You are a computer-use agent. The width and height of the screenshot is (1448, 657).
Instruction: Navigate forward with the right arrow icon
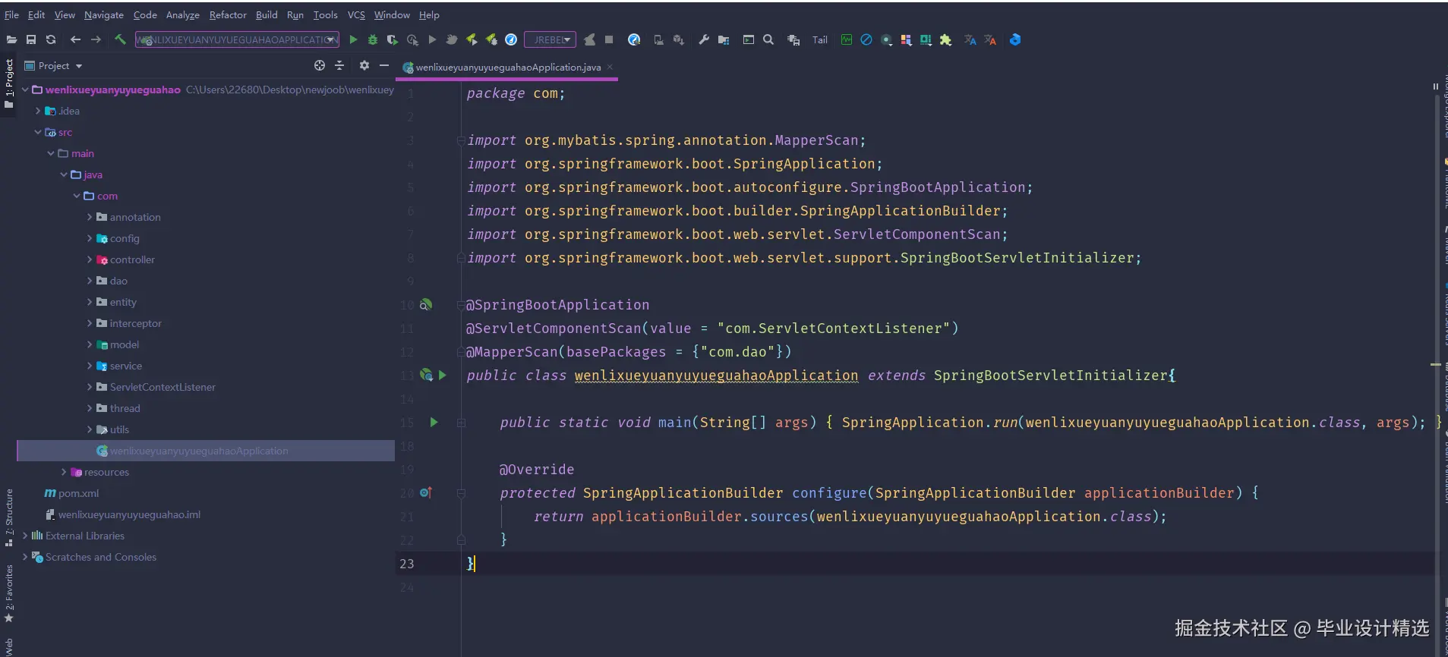pos(96,39)
